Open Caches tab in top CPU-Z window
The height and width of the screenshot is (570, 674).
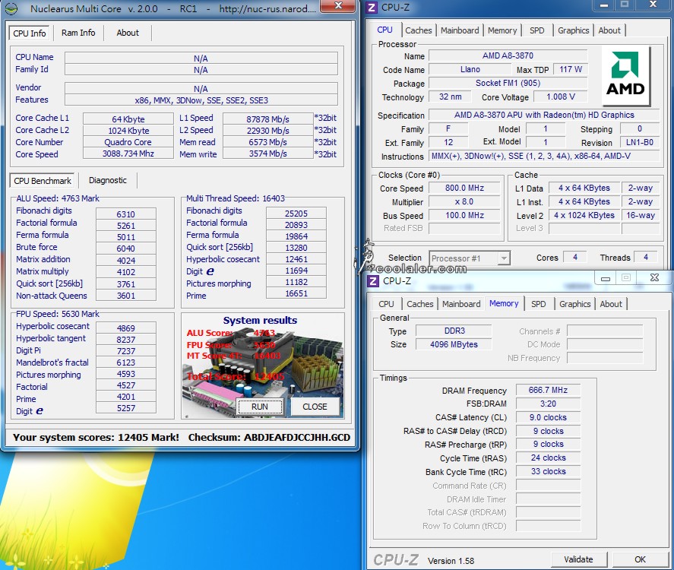click(x=418, y=30)
